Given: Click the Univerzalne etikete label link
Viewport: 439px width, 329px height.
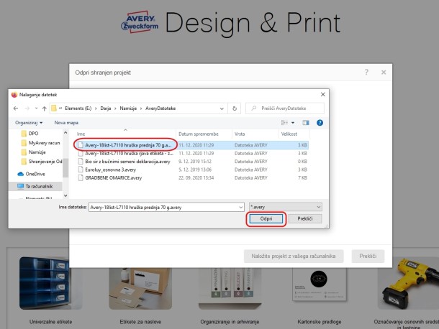Looking at the screenshot, I should (50, 322).
